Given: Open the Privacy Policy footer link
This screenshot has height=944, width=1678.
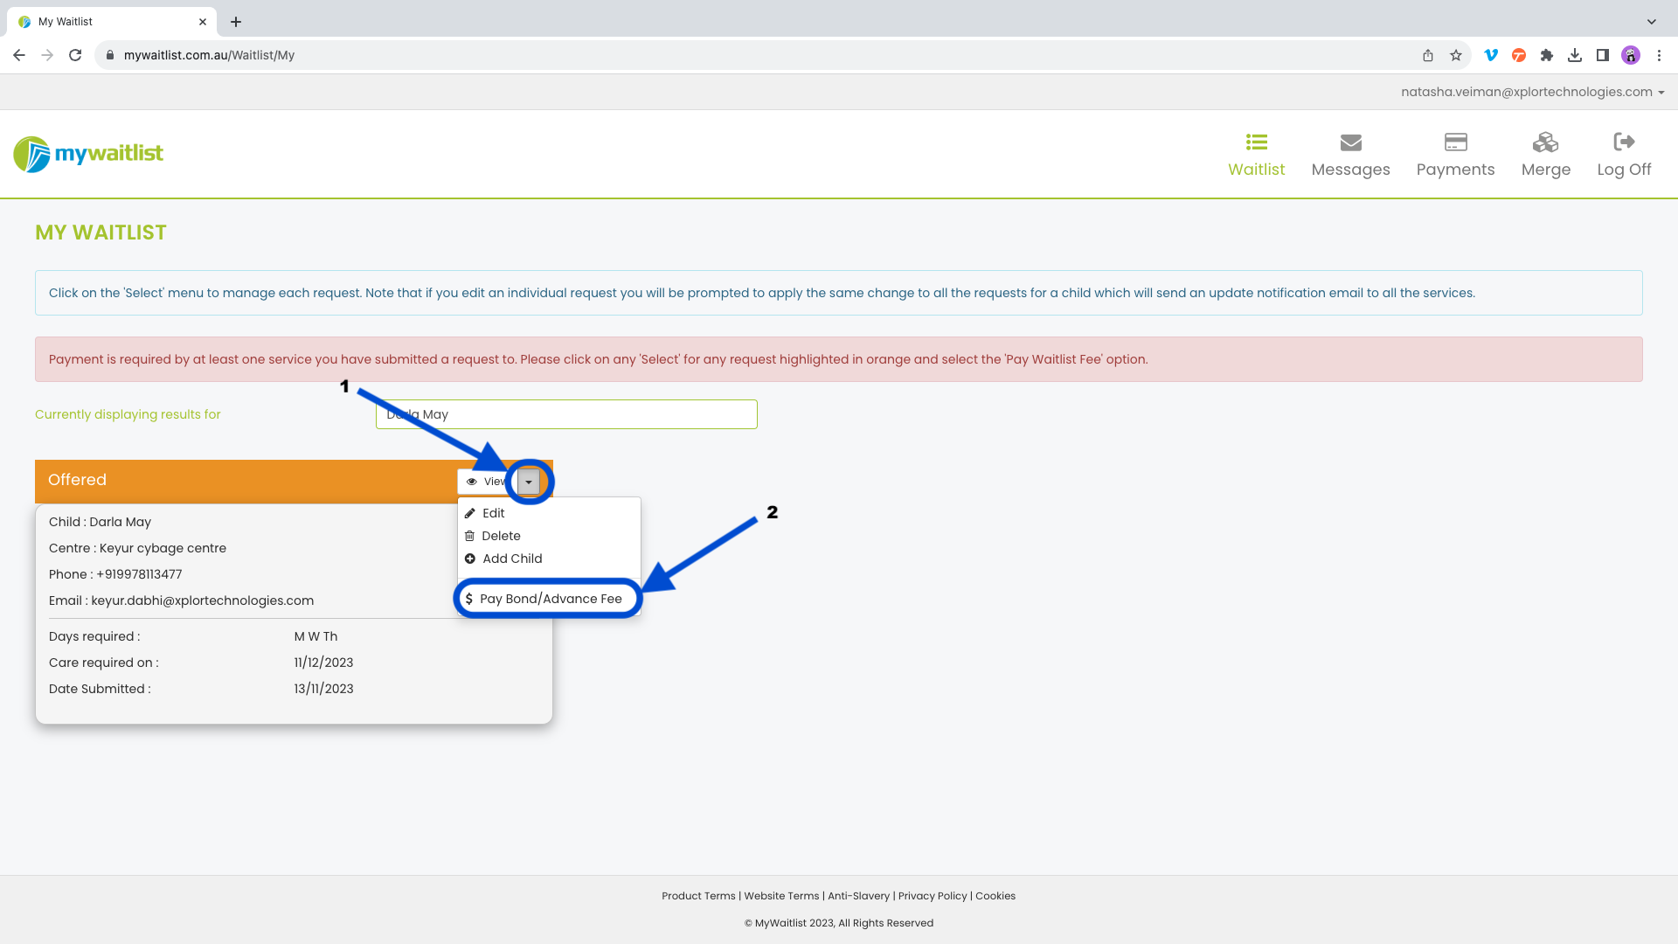Looking at the screenshot, I should tap(932, 896).
